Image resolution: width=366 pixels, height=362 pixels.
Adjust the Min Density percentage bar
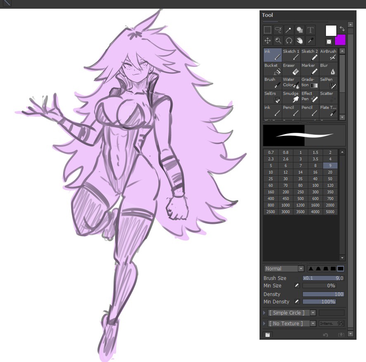319,301
